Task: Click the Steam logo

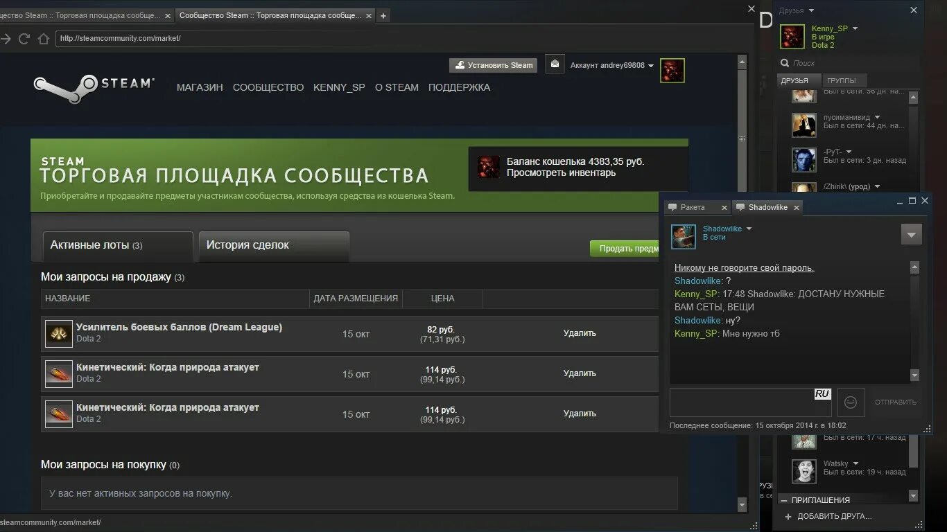Action: 94,88
